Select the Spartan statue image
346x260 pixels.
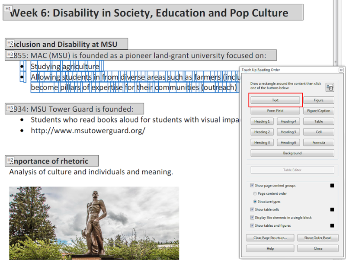pyautogui.click(x=94, y=223)
